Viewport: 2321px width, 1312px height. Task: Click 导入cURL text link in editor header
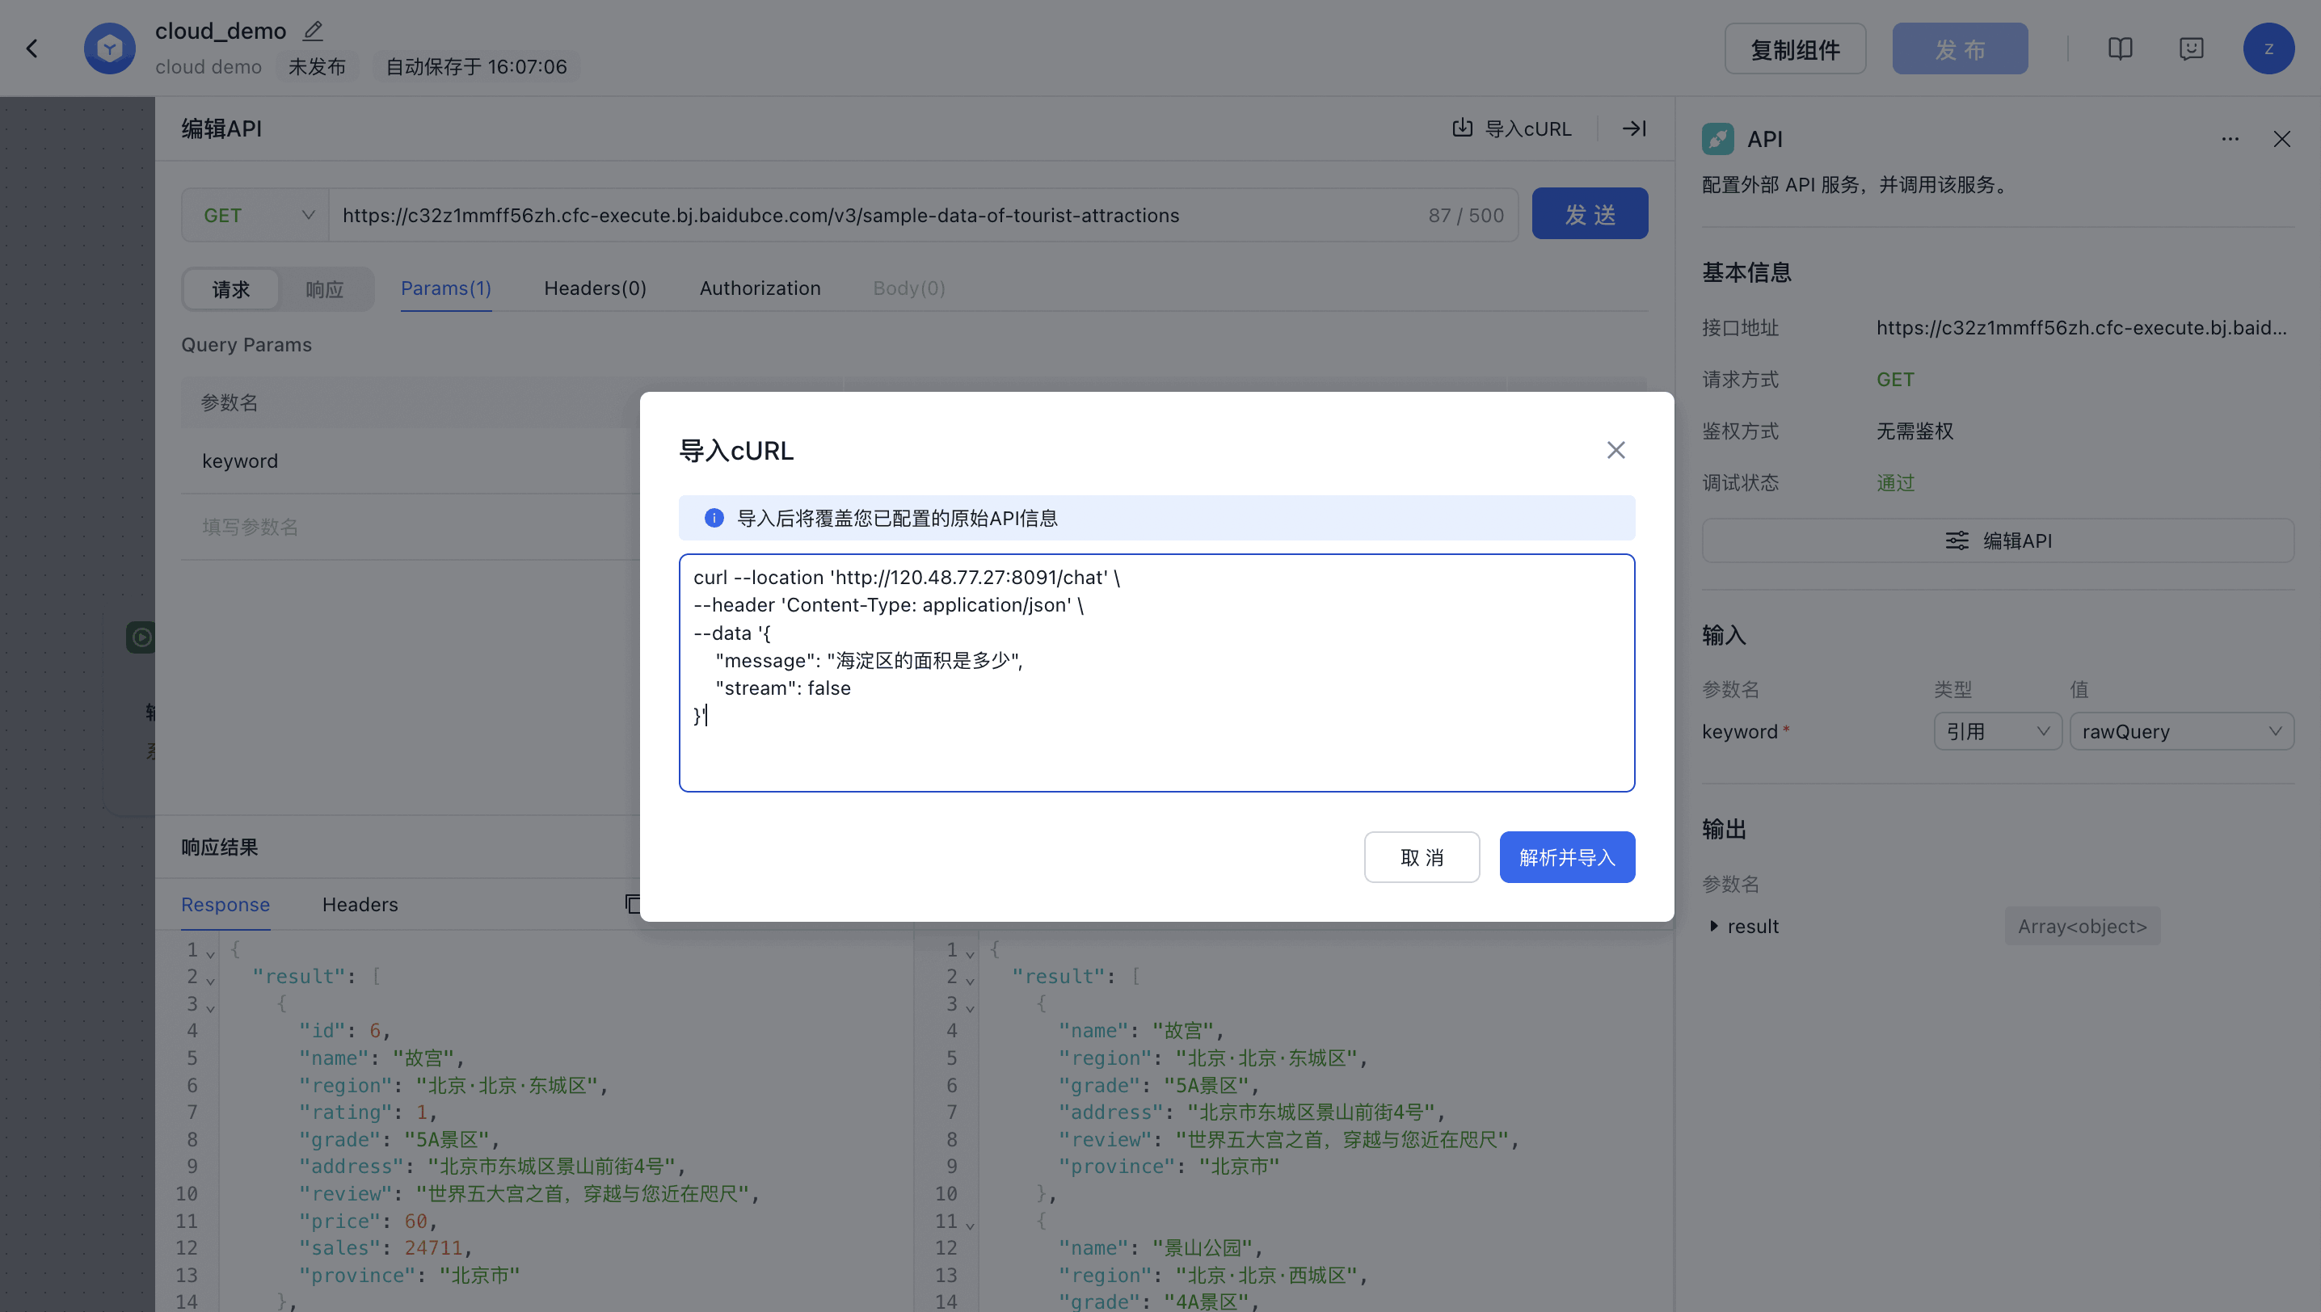[1528, 129]
